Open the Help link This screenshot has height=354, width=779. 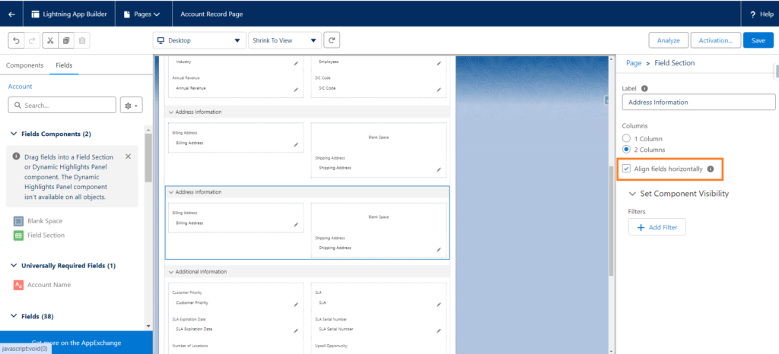762,14
